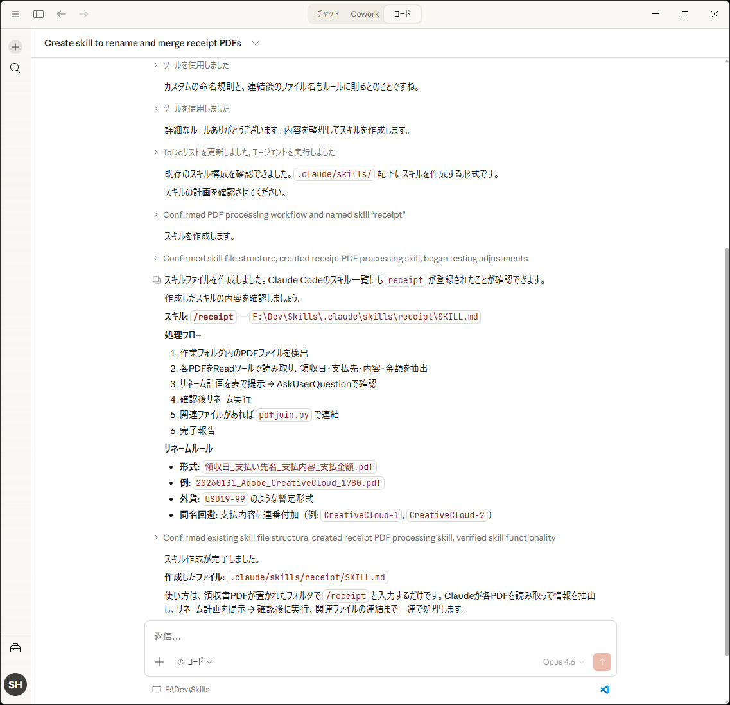Switch to the チャット tab

pyautogui.click(x=327, y=13)
